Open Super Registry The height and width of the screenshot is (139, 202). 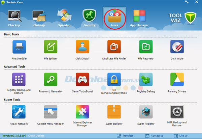[146, 112]
